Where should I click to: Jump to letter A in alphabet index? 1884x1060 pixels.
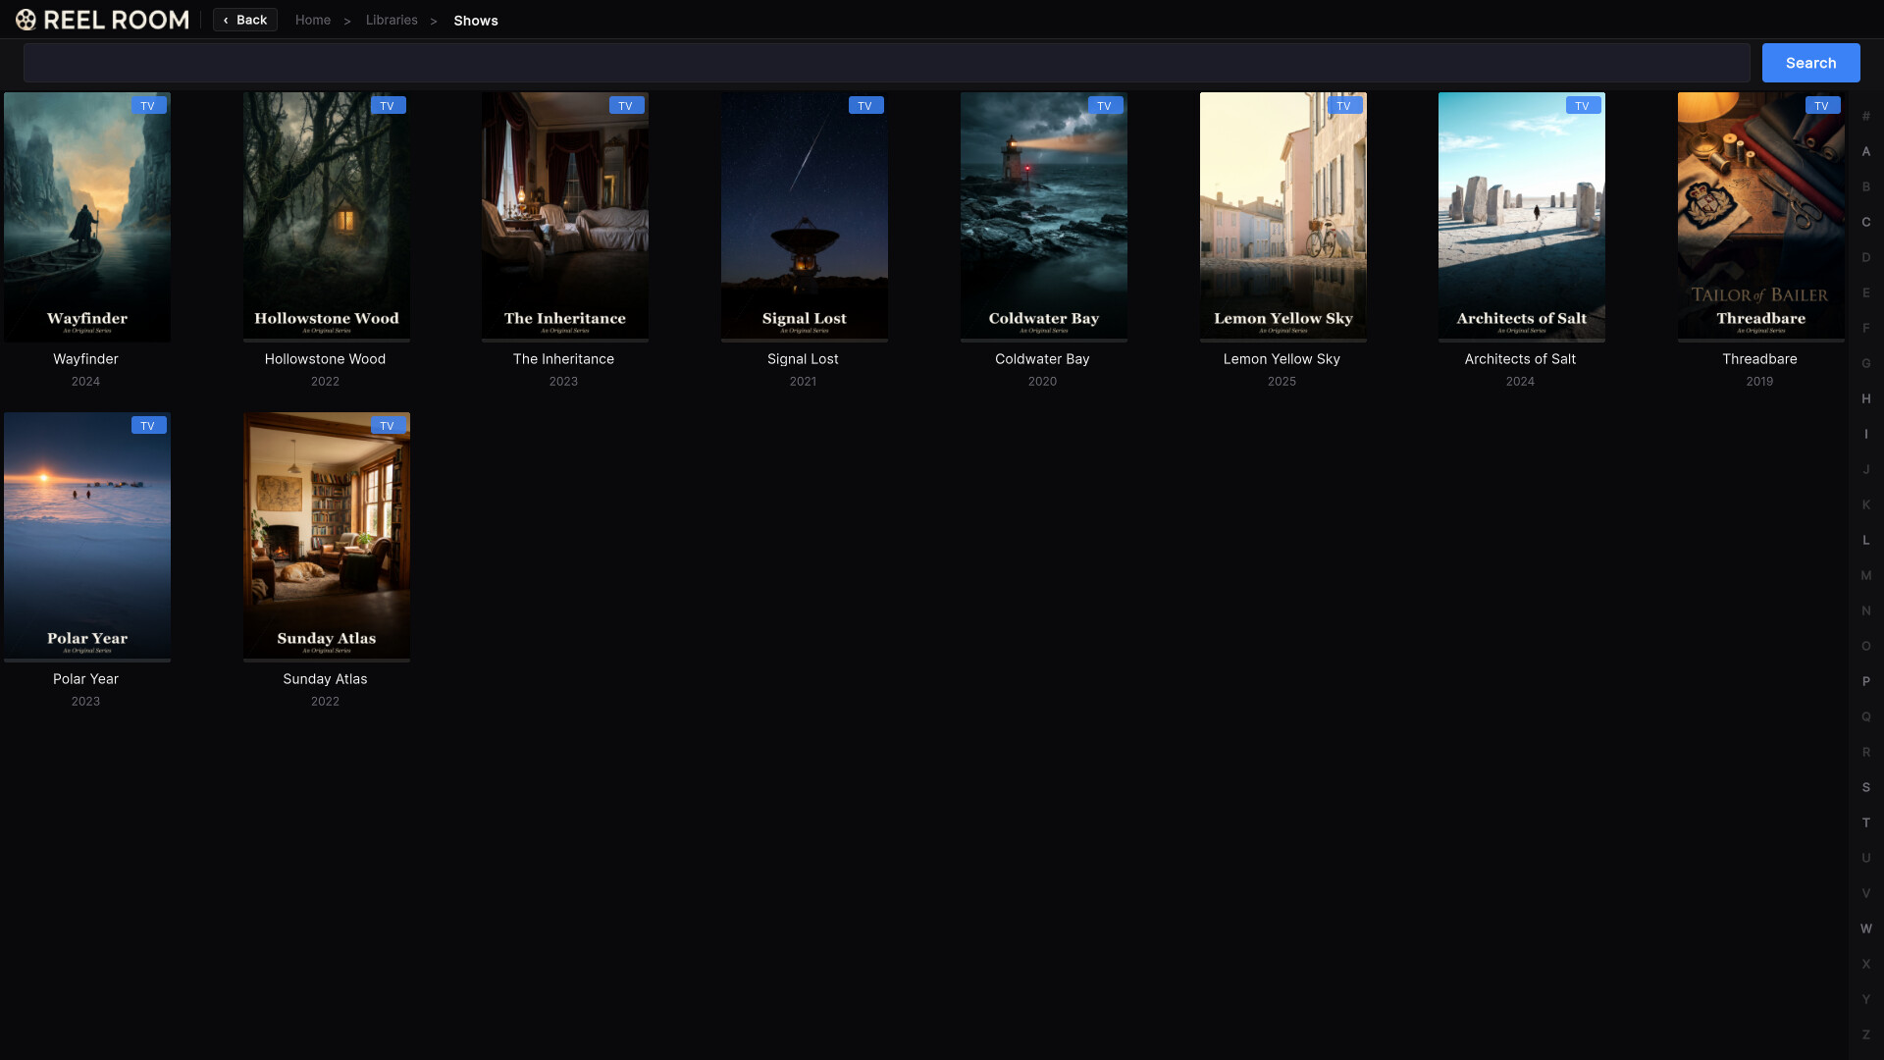click(x=1866, y=151)
